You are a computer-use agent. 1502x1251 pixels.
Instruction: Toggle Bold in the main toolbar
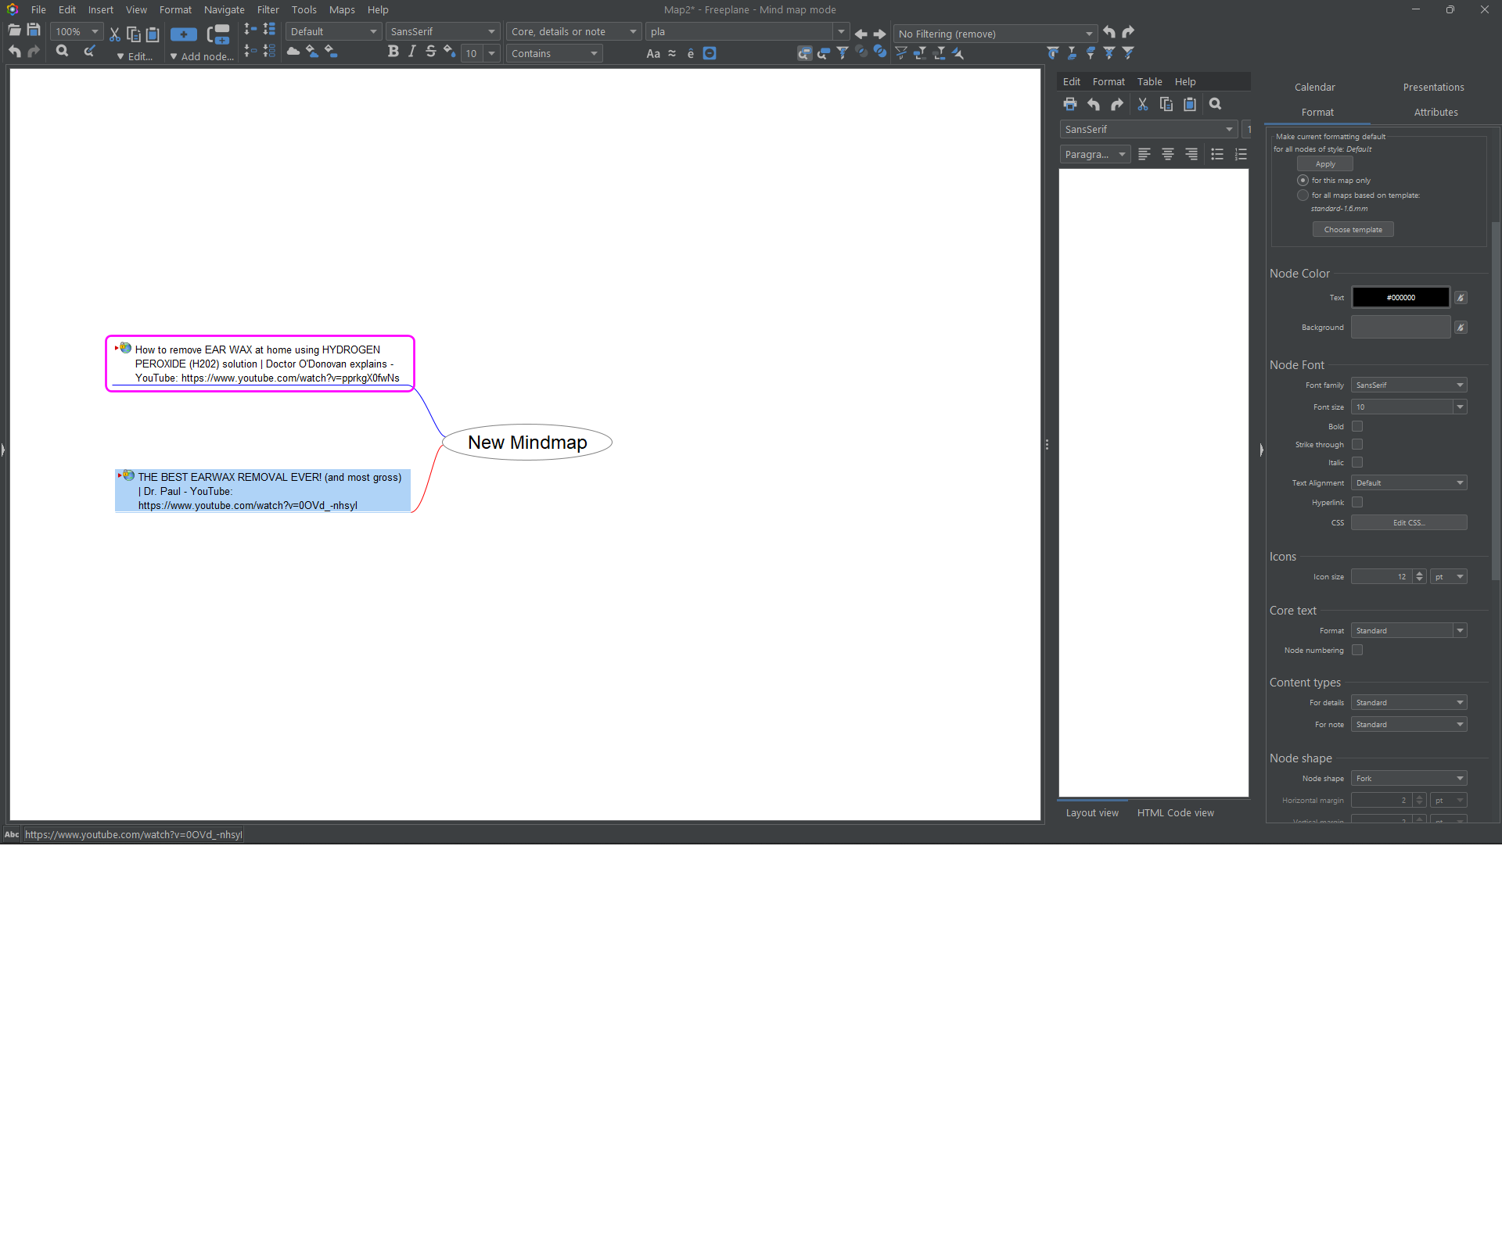393,52
